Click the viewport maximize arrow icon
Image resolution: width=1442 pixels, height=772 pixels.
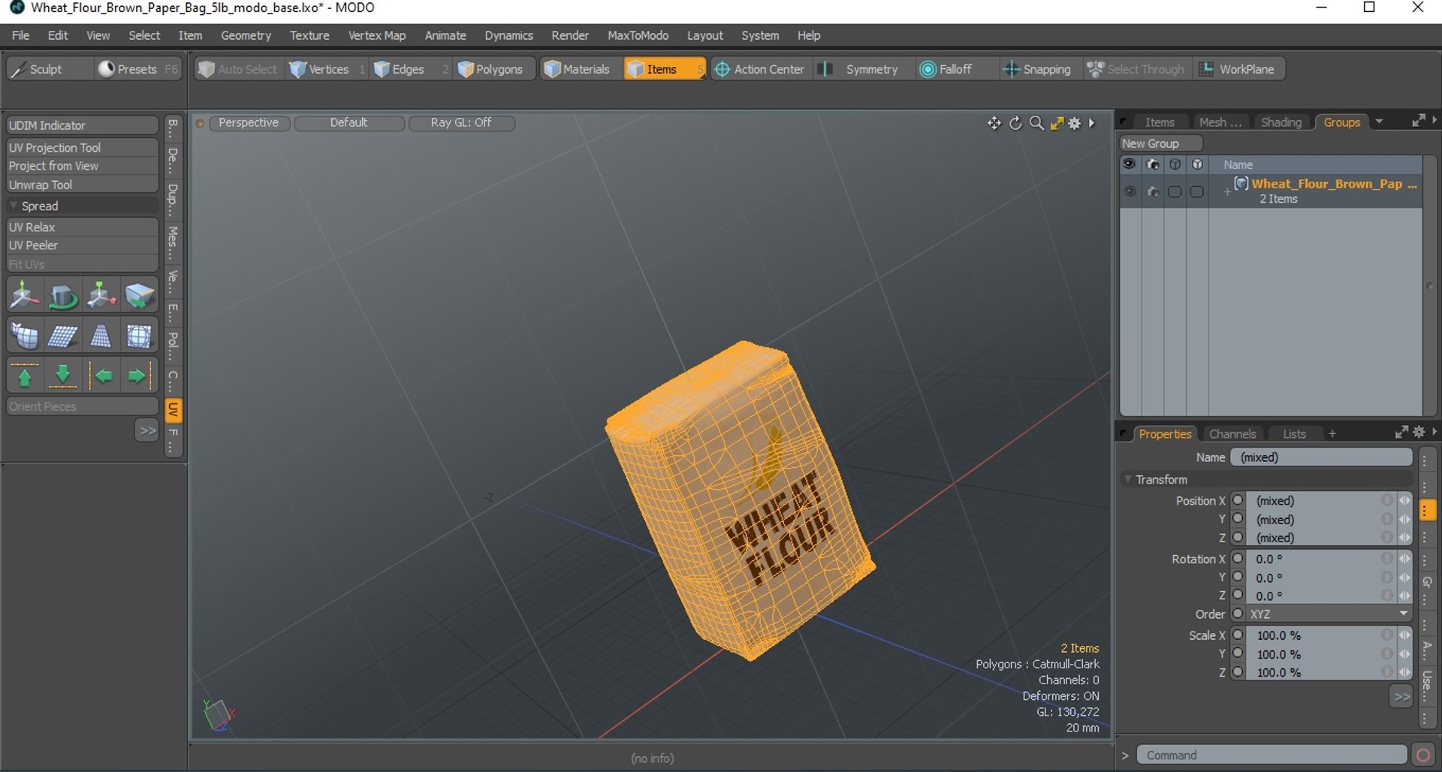tap(1057, 123)
